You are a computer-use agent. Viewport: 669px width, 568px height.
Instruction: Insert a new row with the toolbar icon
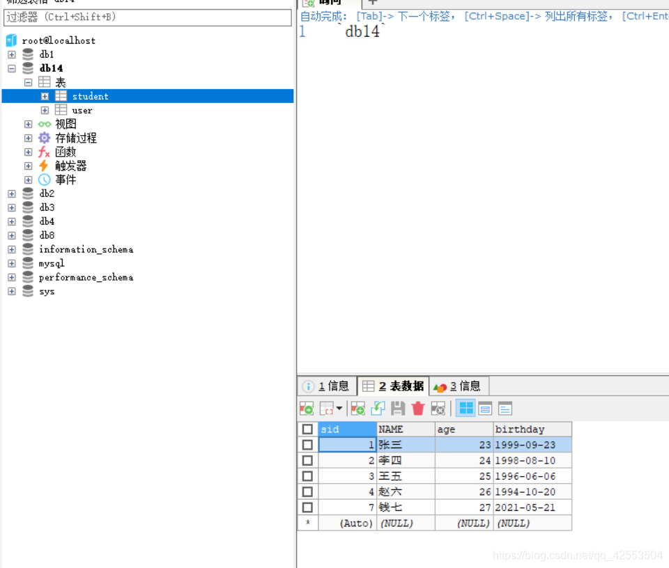tap(357, 409)
